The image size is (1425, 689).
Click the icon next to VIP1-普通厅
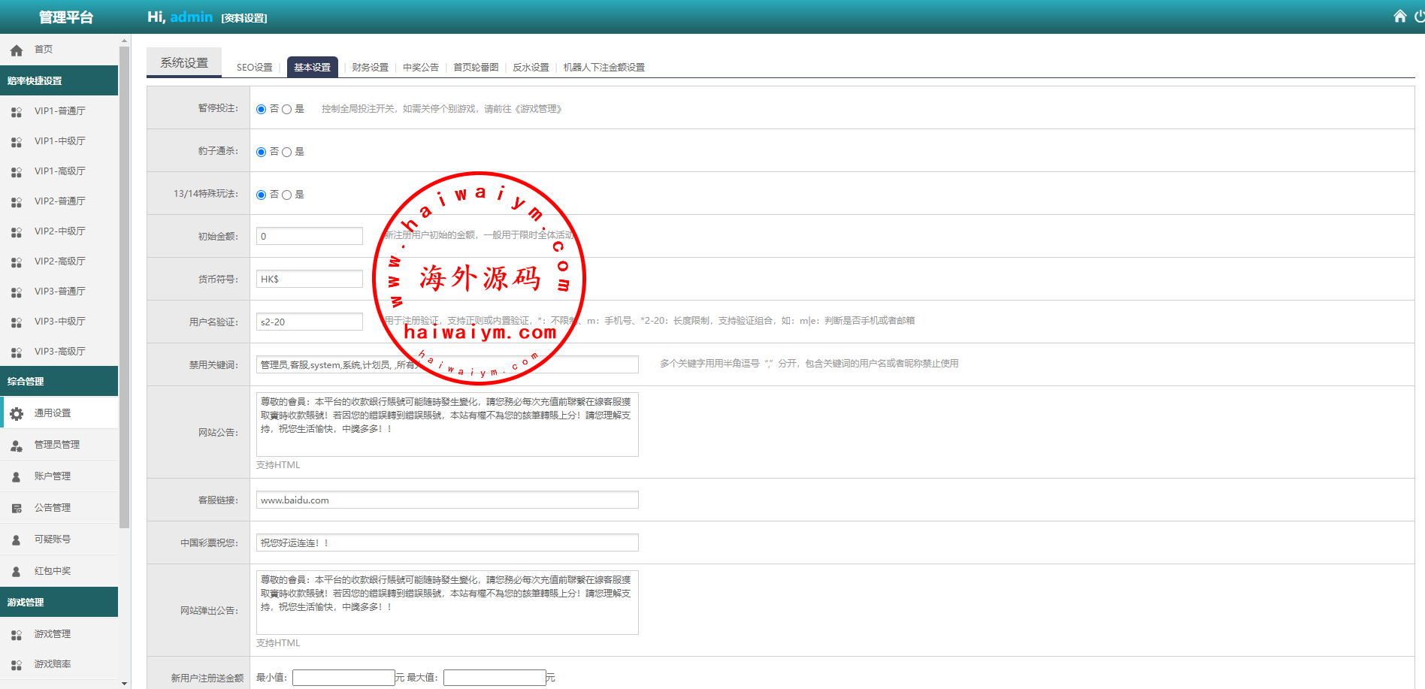click(x=17, y=112)
